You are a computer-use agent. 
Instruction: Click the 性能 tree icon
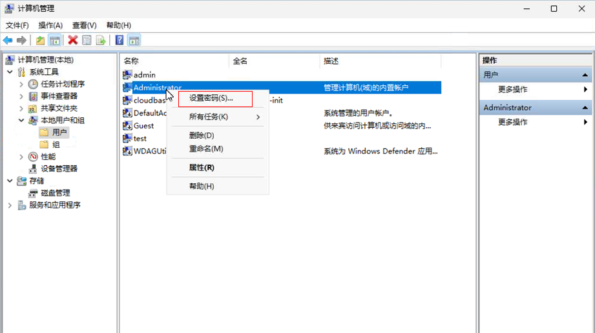click(34, 157)
